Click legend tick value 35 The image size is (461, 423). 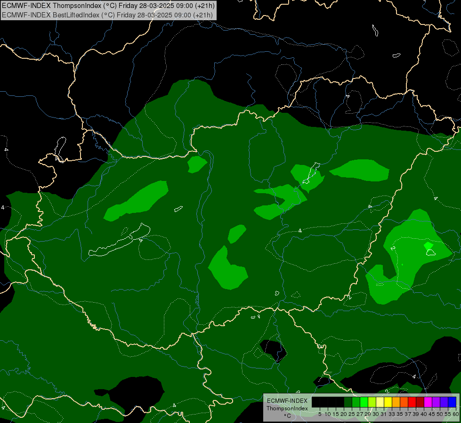400,414
